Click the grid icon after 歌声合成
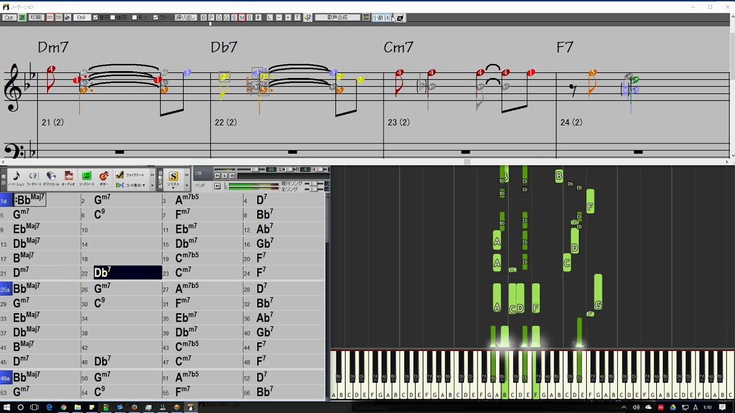The image size is (735, 413). pos(366,18)
